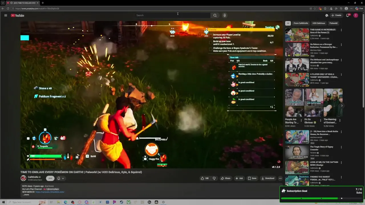Launch Steam from the taskbar
The width and height of the screenshot is (365, 205).
click(121, 202)
